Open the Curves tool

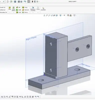coord(38,8)
